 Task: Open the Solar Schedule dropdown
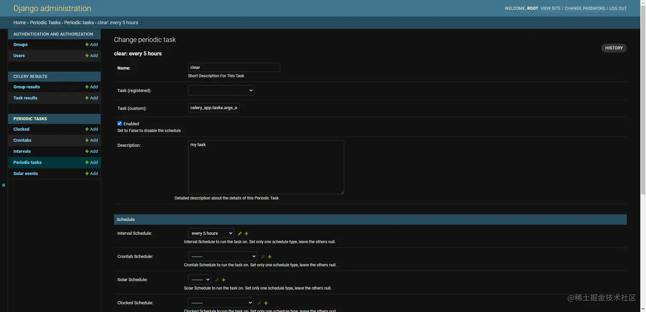click(200, 280)
